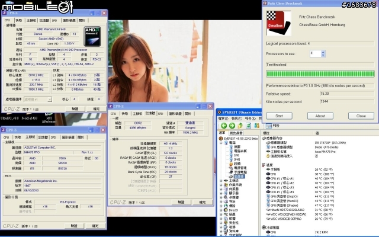Open the MSI Afterburner desktop shortcut
The image size is (379, 237).
49,118
